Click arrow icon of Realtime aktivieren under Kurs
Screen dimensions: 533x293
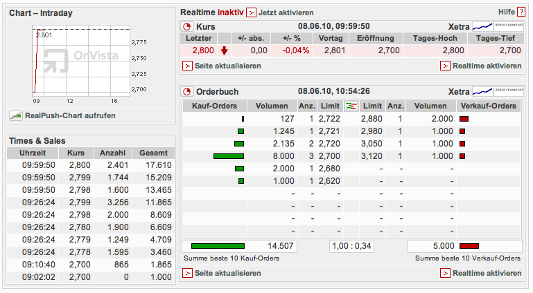[x=445, y=66]
